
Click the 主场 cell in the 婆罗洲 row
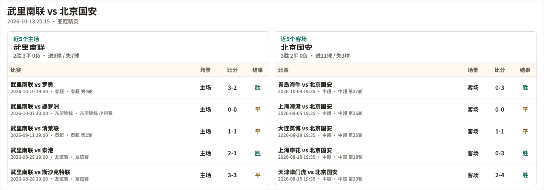(206, 109)
